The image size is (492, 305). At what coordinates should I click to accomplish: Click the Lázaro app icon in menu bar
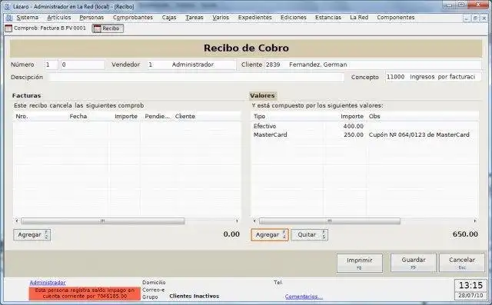point(9,18)
